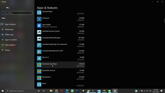Go to the Settings Home page

pyautogui.click(x=7, y=8)
